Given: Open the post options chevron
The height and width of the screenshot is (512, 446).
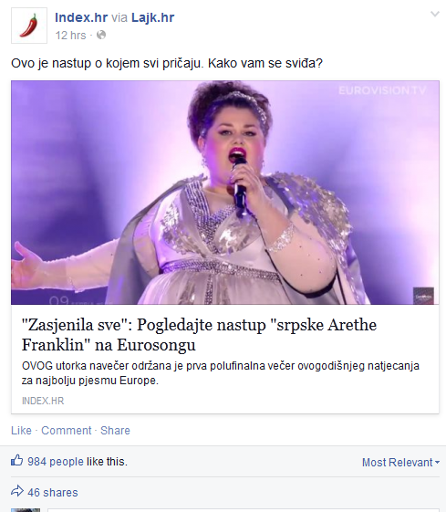Looking at the screenshot, I should [434, 14].
